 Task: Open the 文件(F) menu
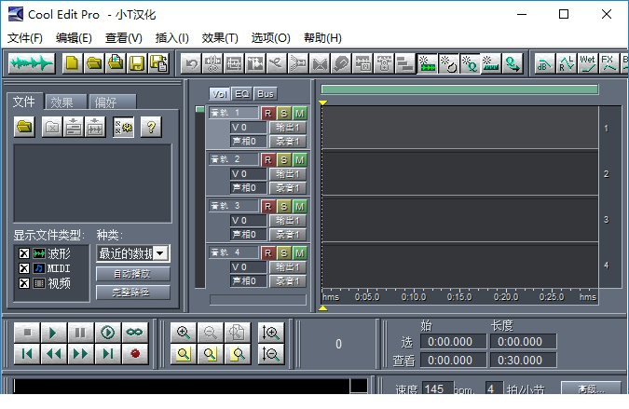[x=25, y=38]
